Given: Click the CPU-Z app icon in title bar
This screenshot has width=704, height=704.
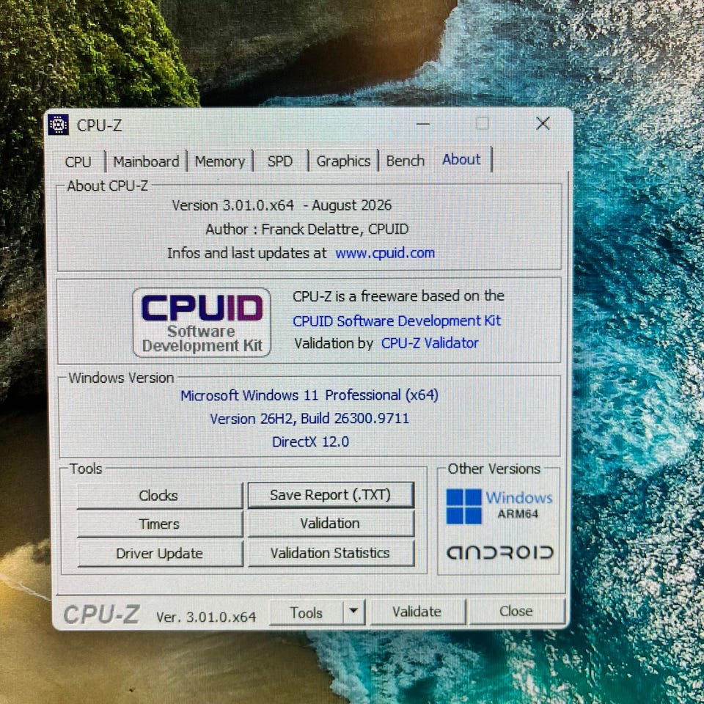Looking at the screenshot, I should [x=59, y=125].
